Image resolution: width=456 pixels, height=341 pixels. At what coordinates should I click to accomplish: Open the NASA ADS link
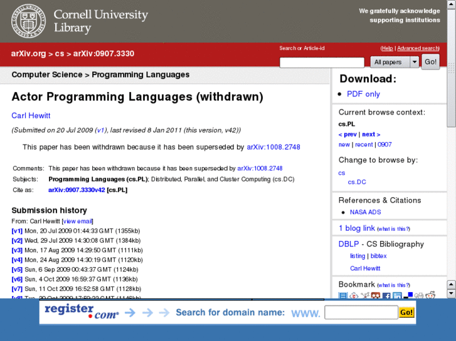pos(365,212)
